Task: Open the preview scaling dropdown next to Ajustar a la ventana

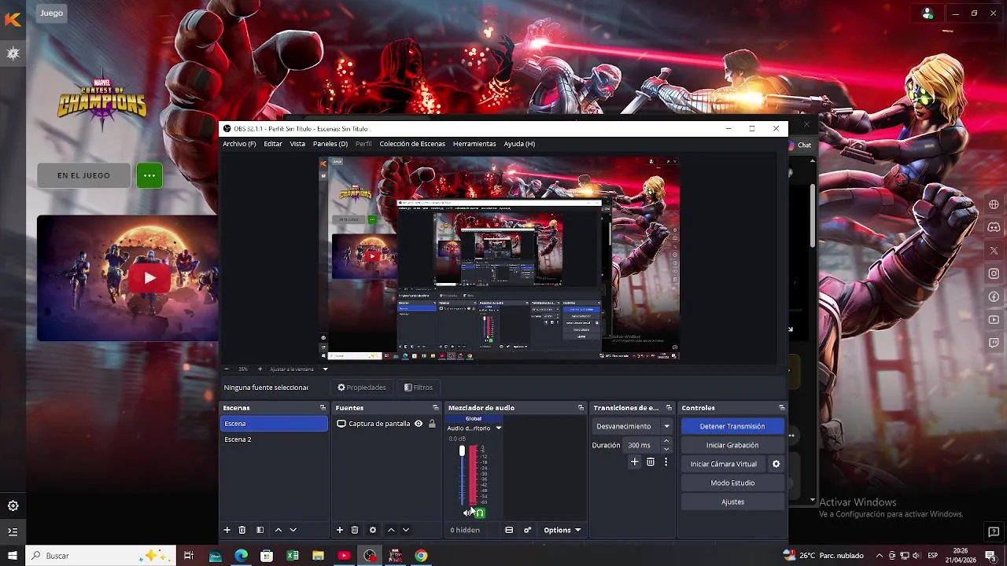Action: [x=325, y=369]
